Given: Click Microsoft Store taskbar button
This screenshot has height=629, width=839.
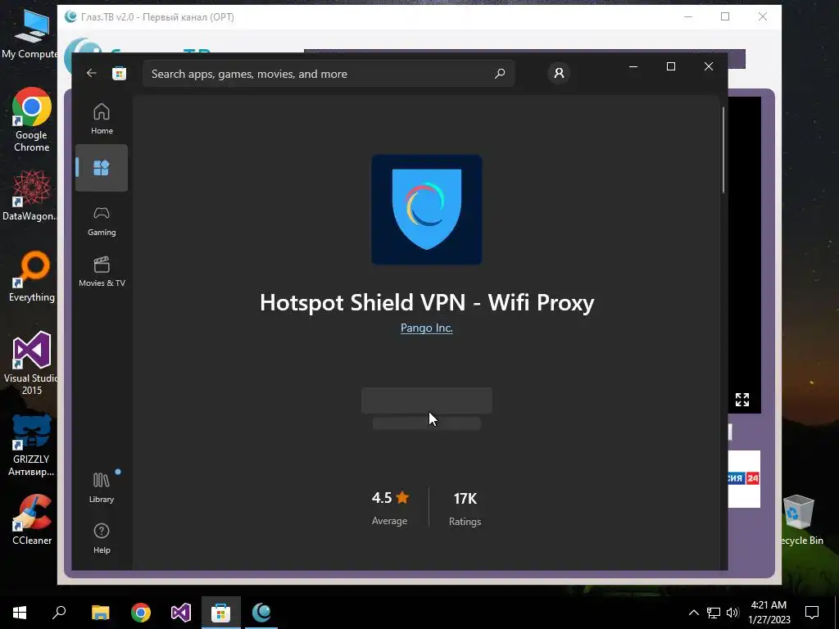Looking at the screenshot, I should coord(221,613).
